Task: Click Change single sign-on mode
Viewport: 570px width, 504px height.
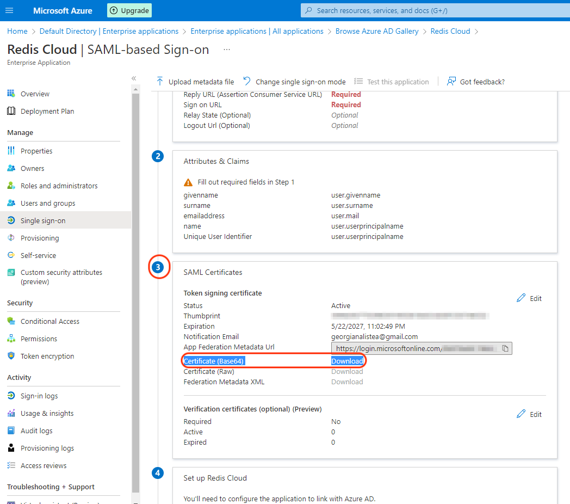Action: [x=294, y=82]
